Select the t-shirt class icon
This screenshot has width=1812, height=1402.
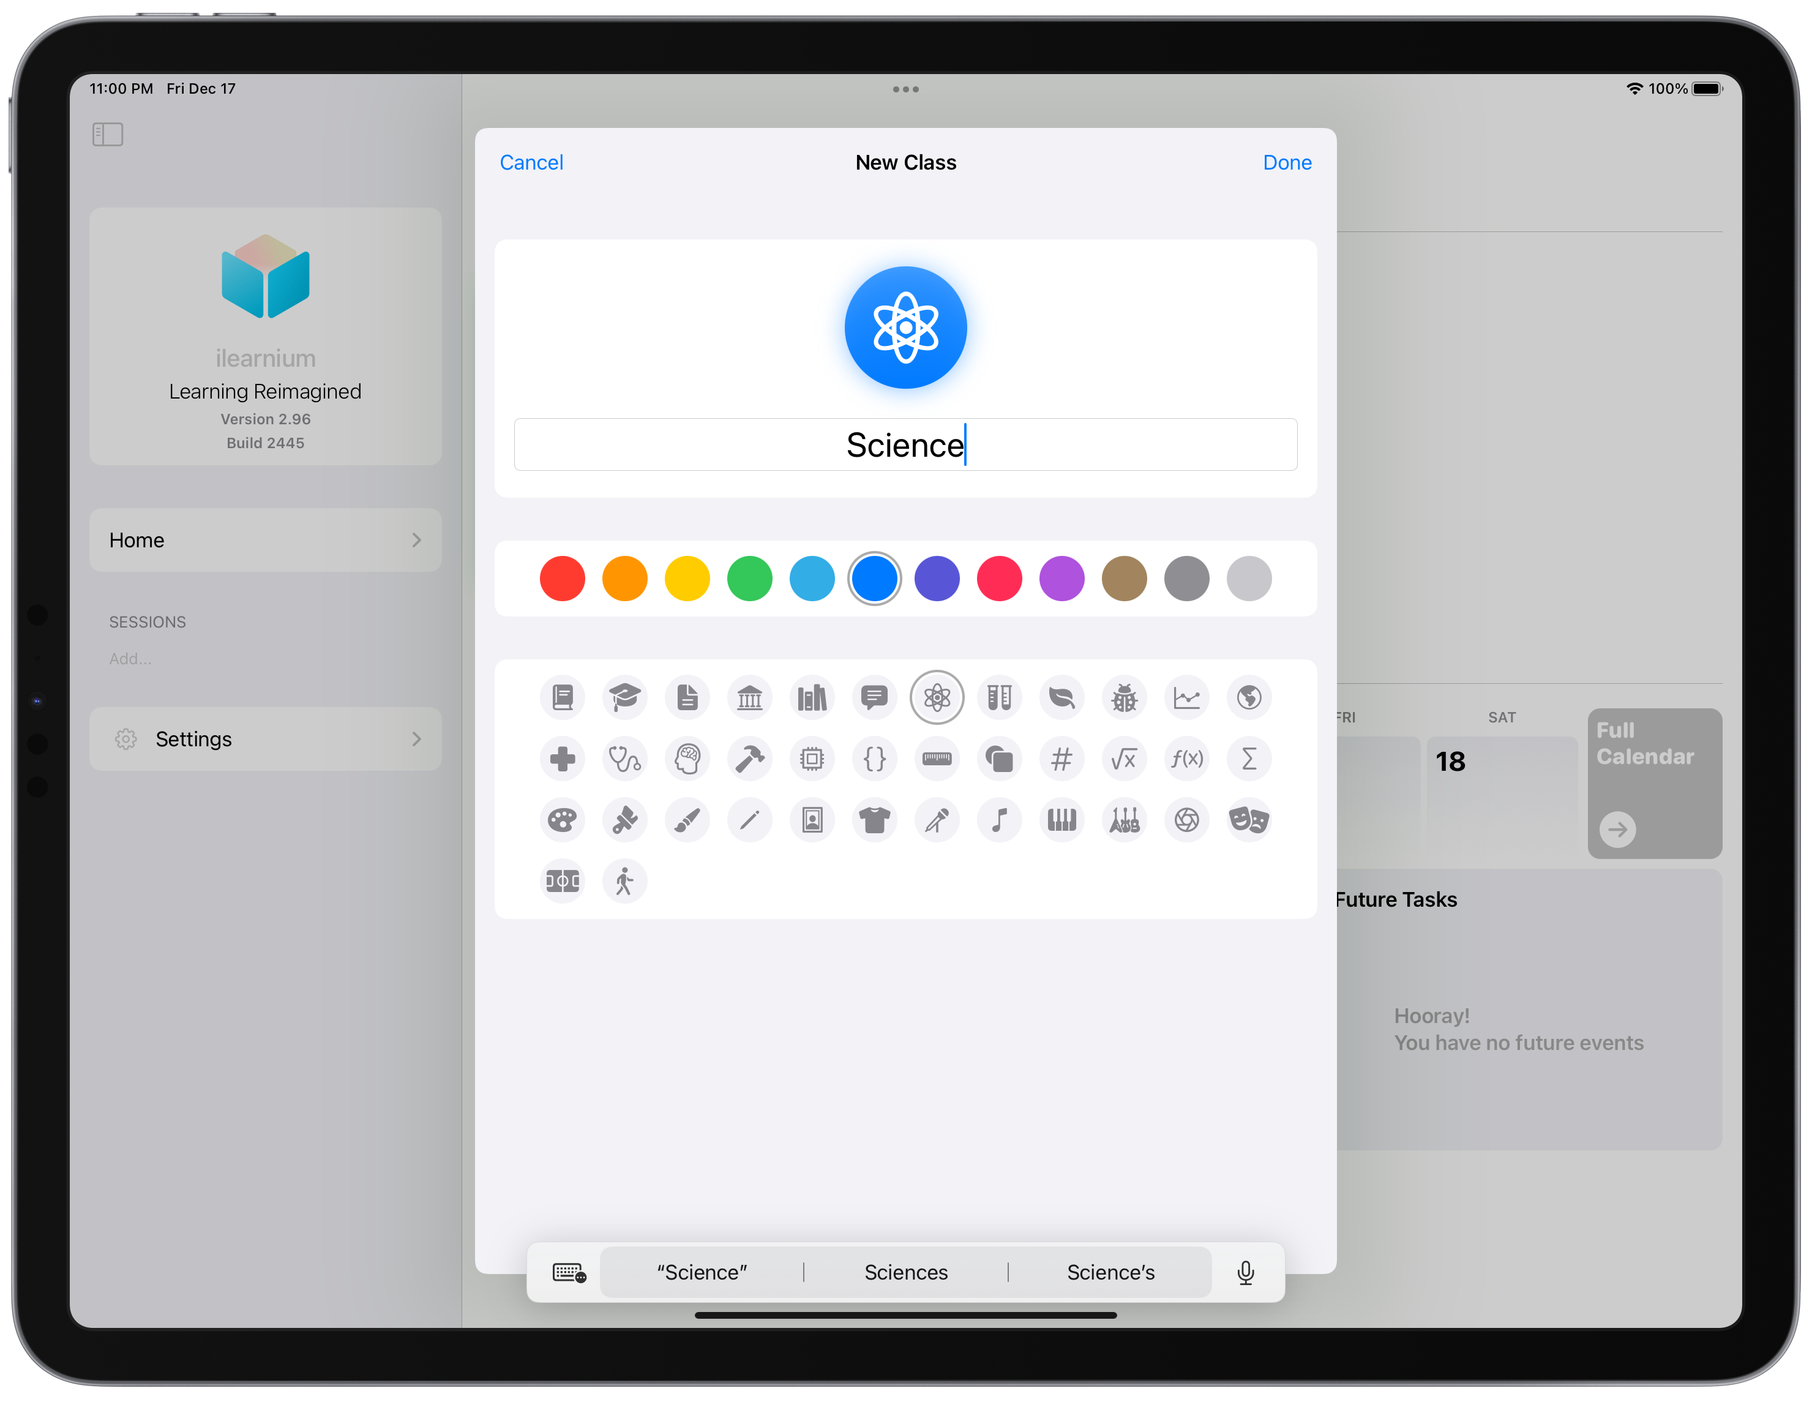(x=874, y=820)
